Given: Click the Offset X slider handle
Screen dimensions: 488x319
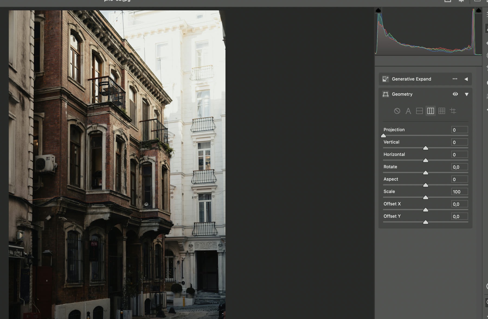Looking at the screenshot, I should click(x=426, y=210).
